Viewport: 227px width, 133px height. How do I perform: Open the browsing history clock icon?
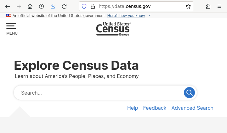(42, 6)
